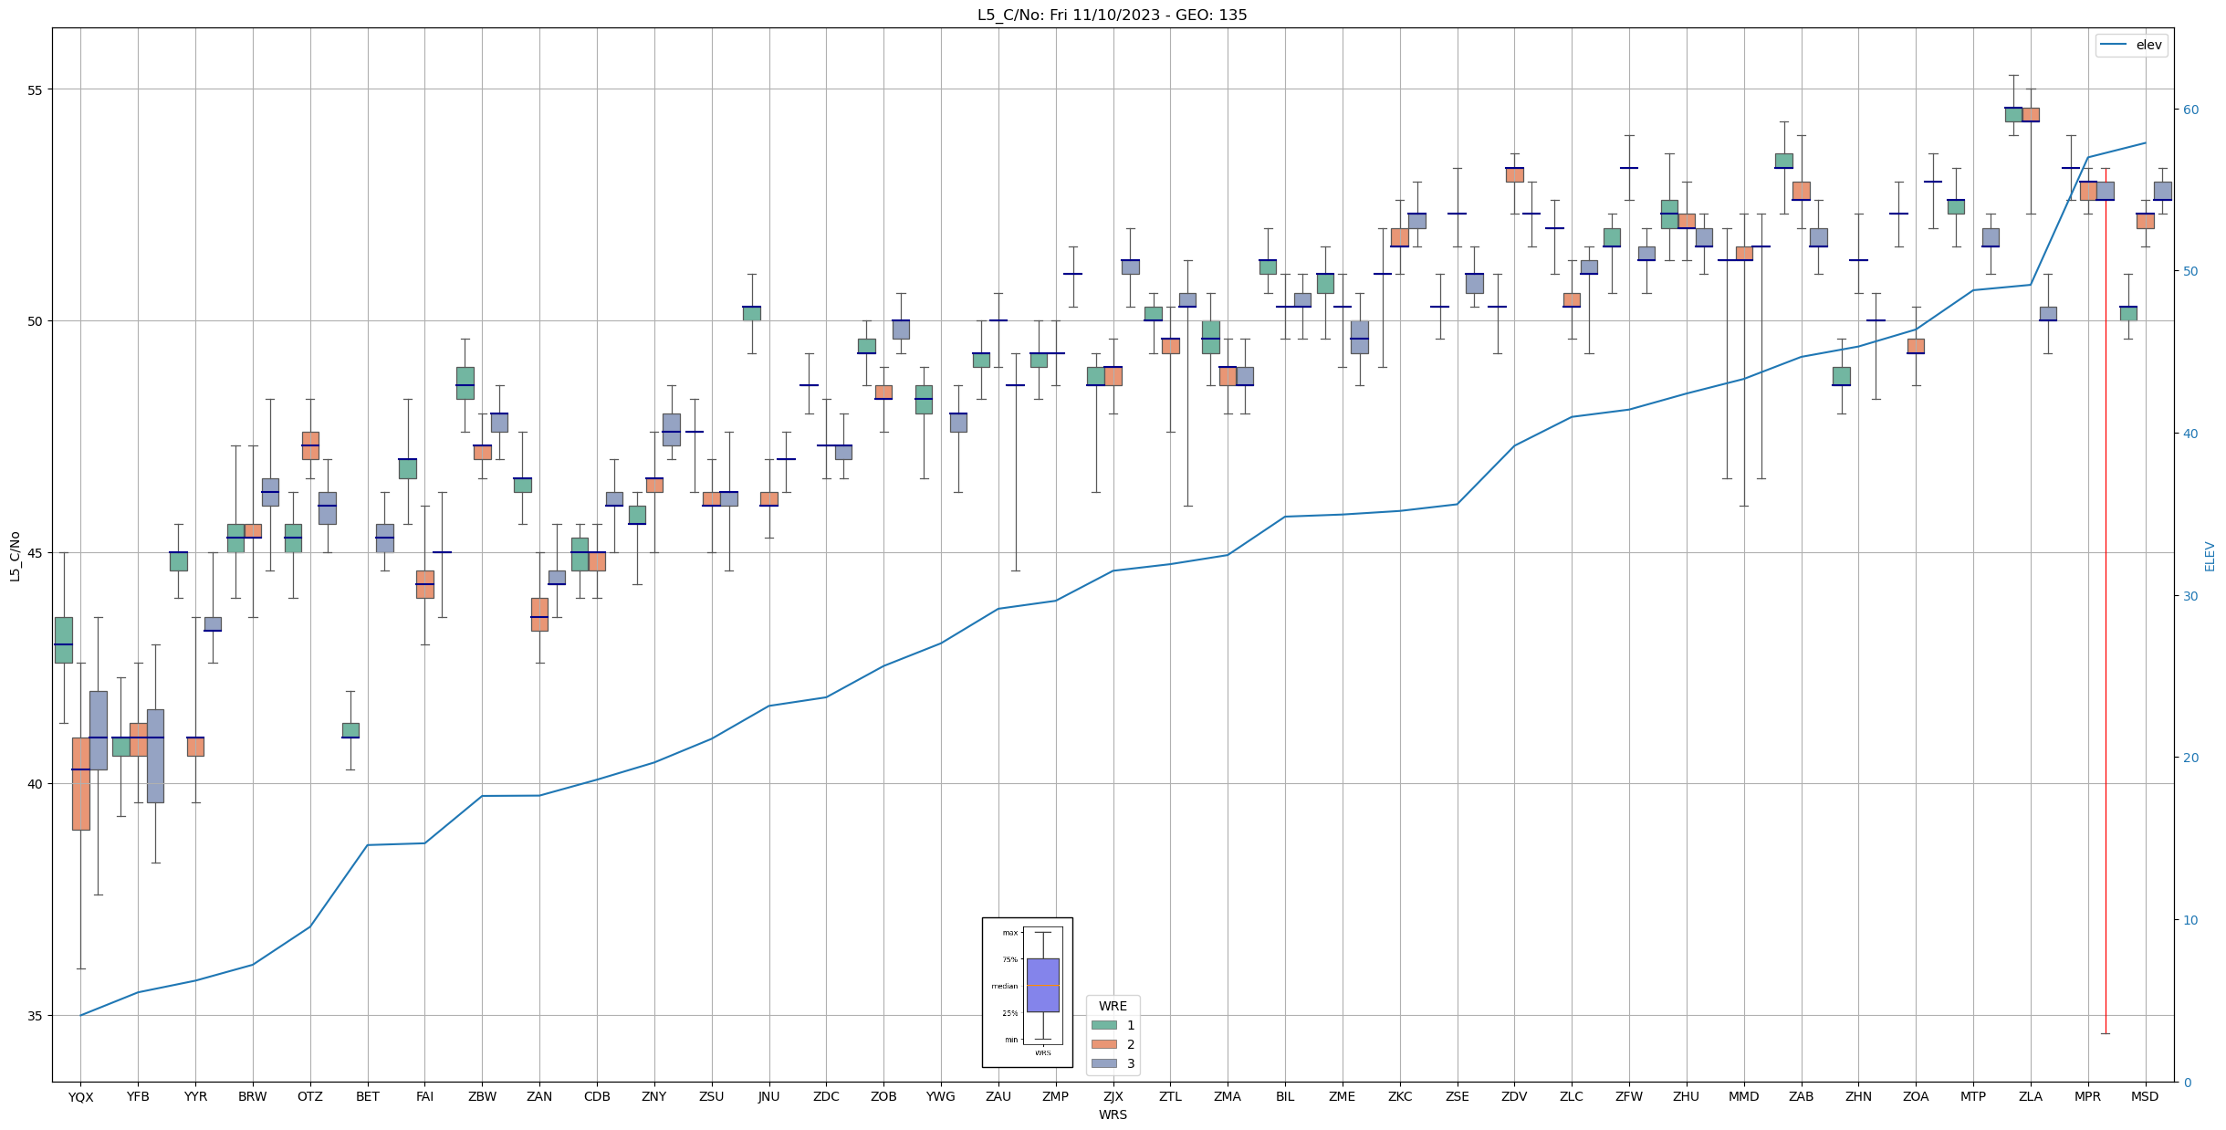Click the 'MTP' x-axis label
2226x1130 pixels.
[x=1973, y=1096]
